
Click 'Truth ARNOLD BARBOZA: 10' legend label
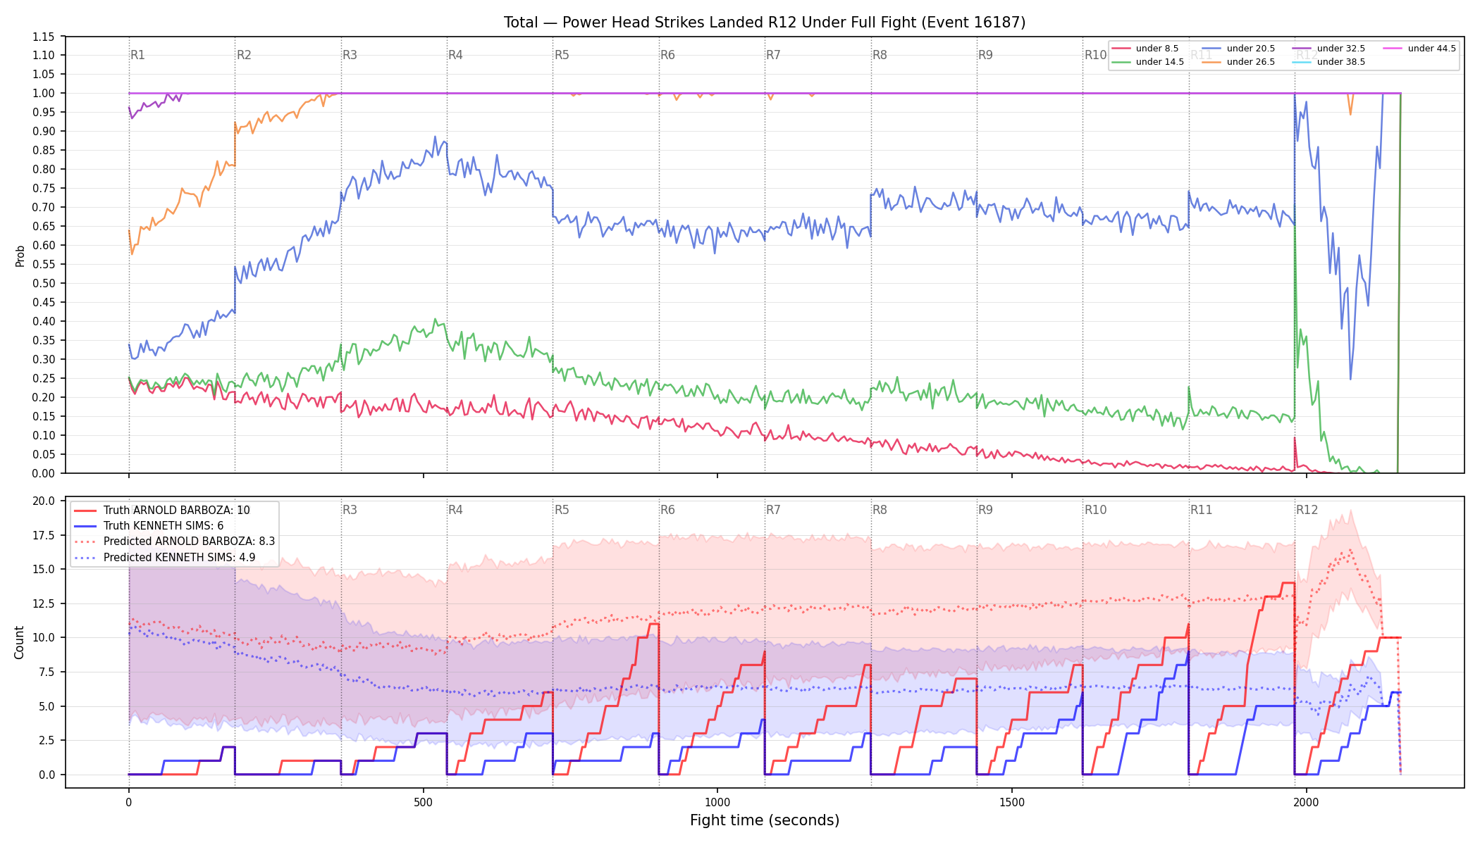[x=176, y=511]
